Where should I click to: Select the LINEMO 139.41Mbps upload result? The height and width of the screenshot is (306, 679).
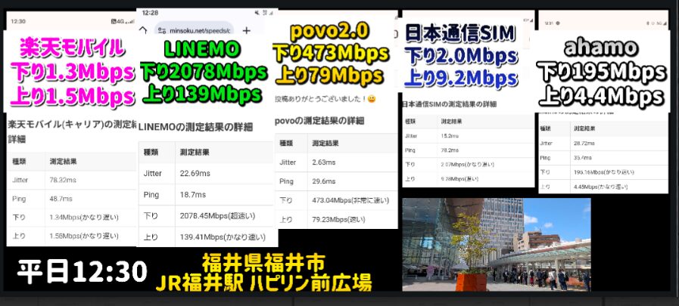(x=223, y=237)
